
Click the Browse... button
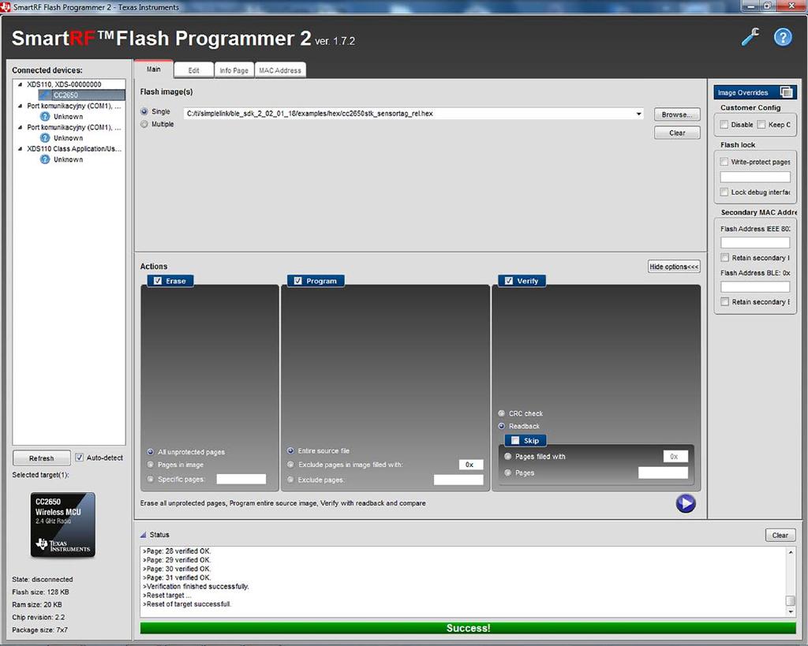pos(677,114)
